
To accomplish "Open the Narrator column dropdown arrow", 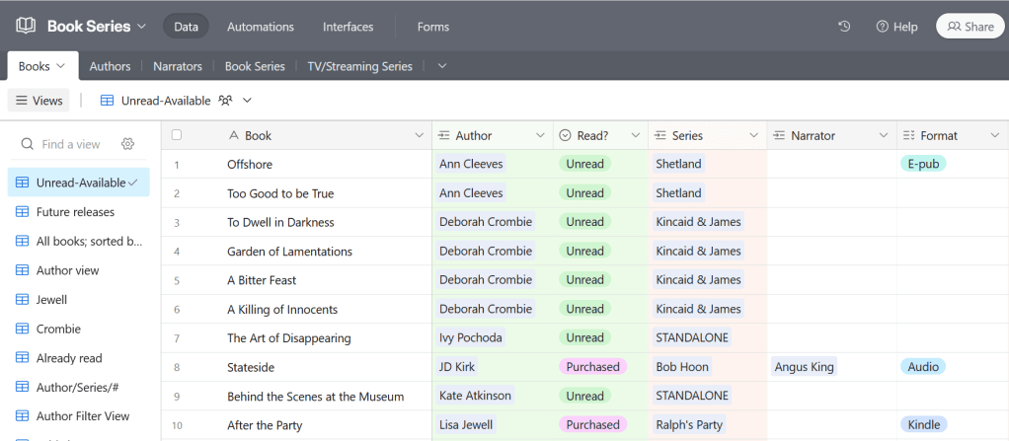I will pyautogui.click(x=884, y=135).
